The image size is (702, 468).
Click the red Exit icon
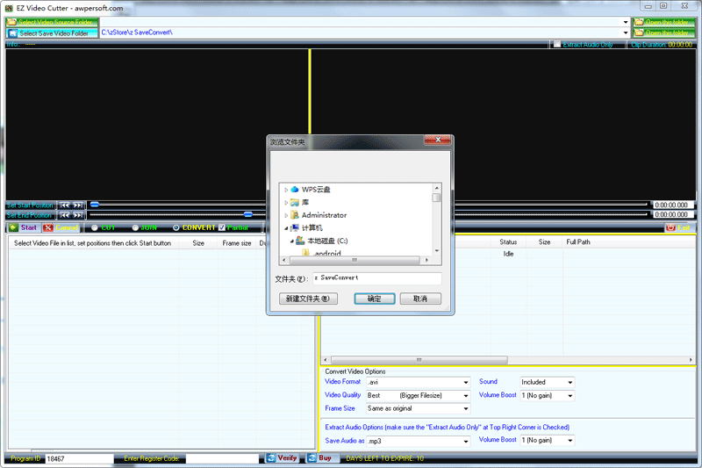click(x=670, y=227)
